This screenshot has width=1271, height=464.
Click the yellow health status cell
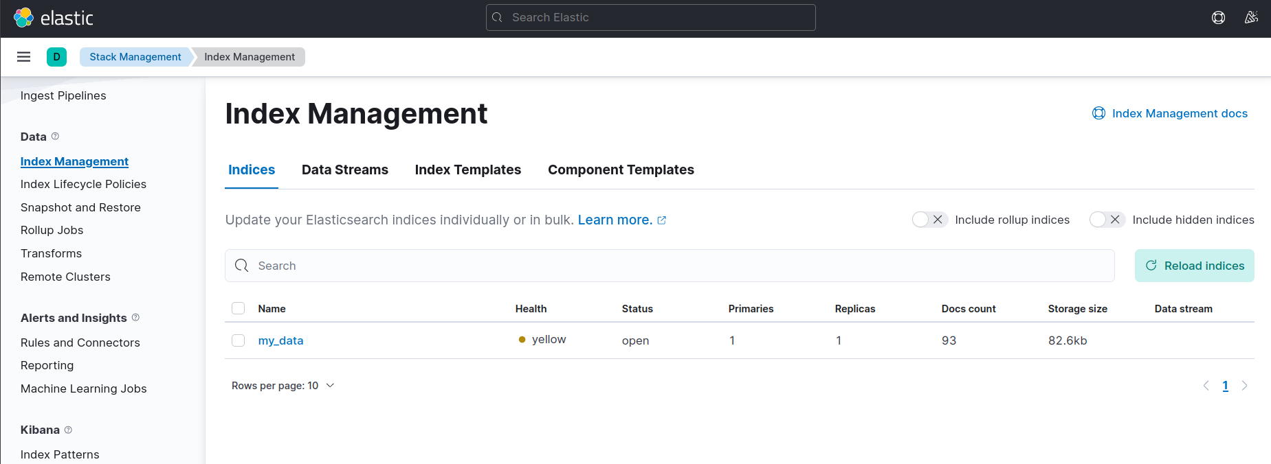point(542,339)
